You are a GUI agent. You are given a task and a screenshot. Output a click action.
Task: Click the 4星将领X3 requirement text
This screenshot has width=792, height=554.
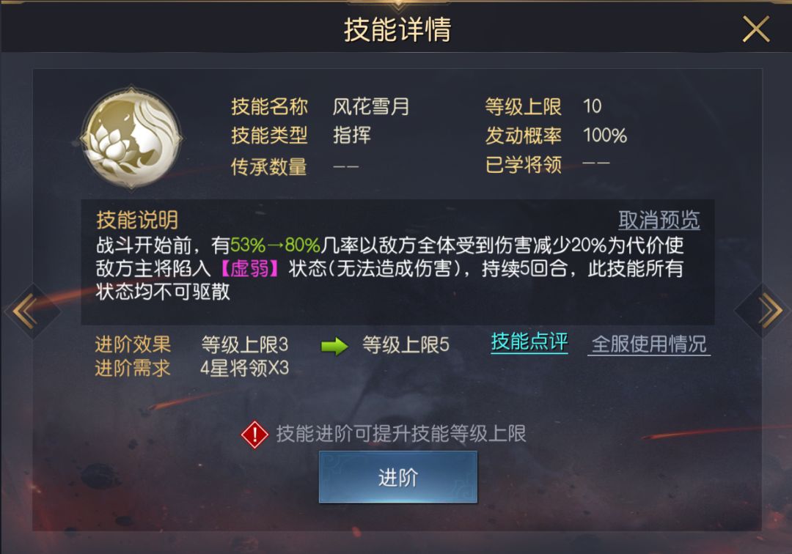pos(244,369)
